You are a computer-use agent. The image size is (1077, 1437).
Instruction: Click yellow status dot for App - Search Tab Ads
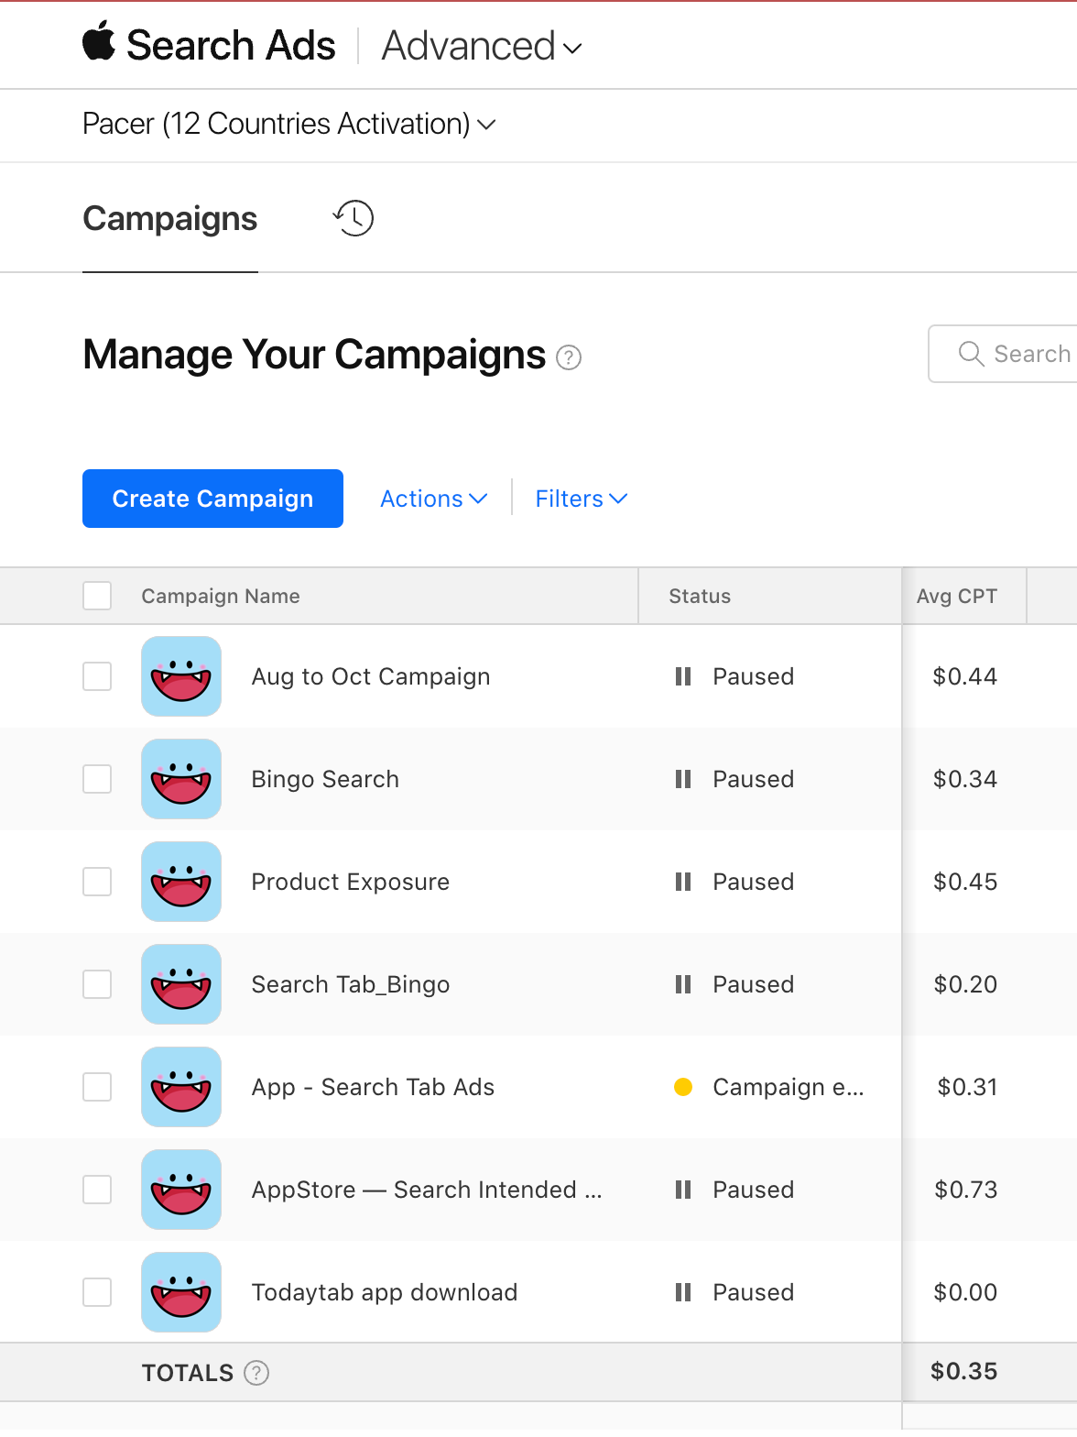click(x=683, y=1087)
